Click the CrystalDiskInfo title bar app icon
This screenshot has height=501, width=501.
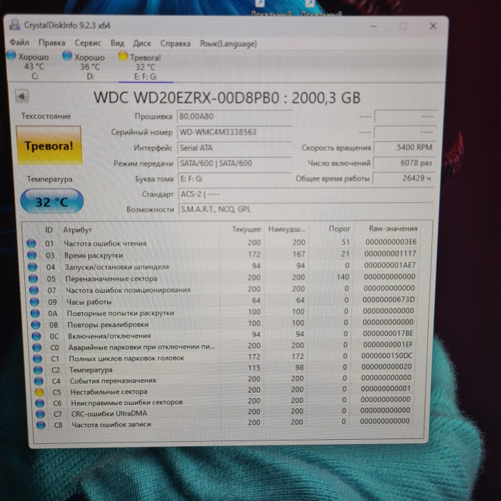tap(15, 25)
